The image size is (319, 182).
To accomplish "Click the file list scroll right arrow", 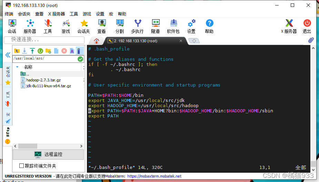I will [81, 146].
